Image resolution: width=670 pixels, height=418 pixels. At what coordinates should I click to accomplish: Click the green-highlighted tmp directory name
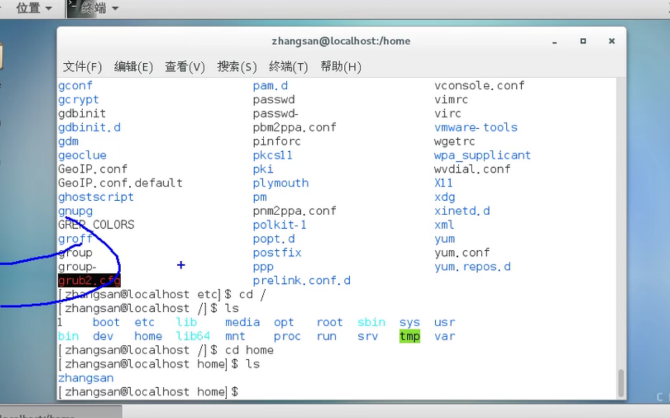coord(409,336)
